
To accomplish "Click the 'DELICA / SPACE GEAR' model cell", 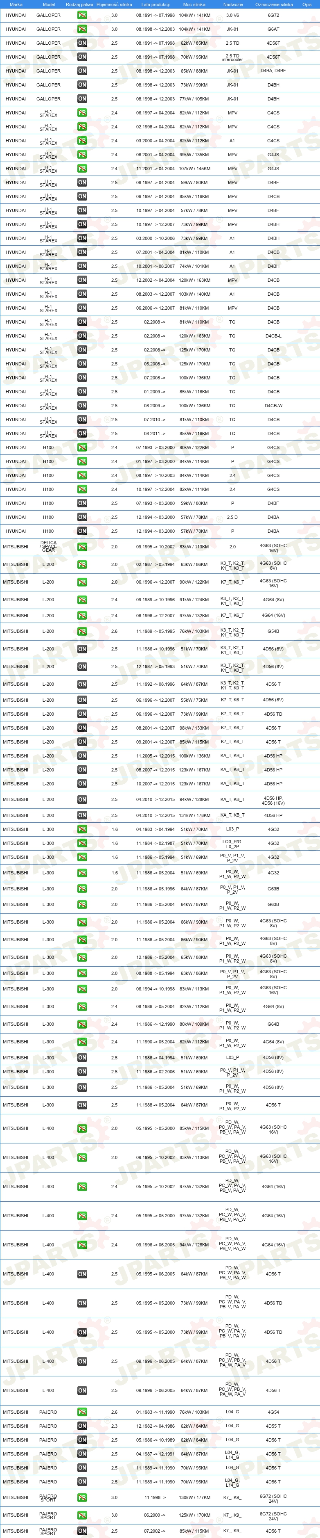I will click(x=49, y=546).
